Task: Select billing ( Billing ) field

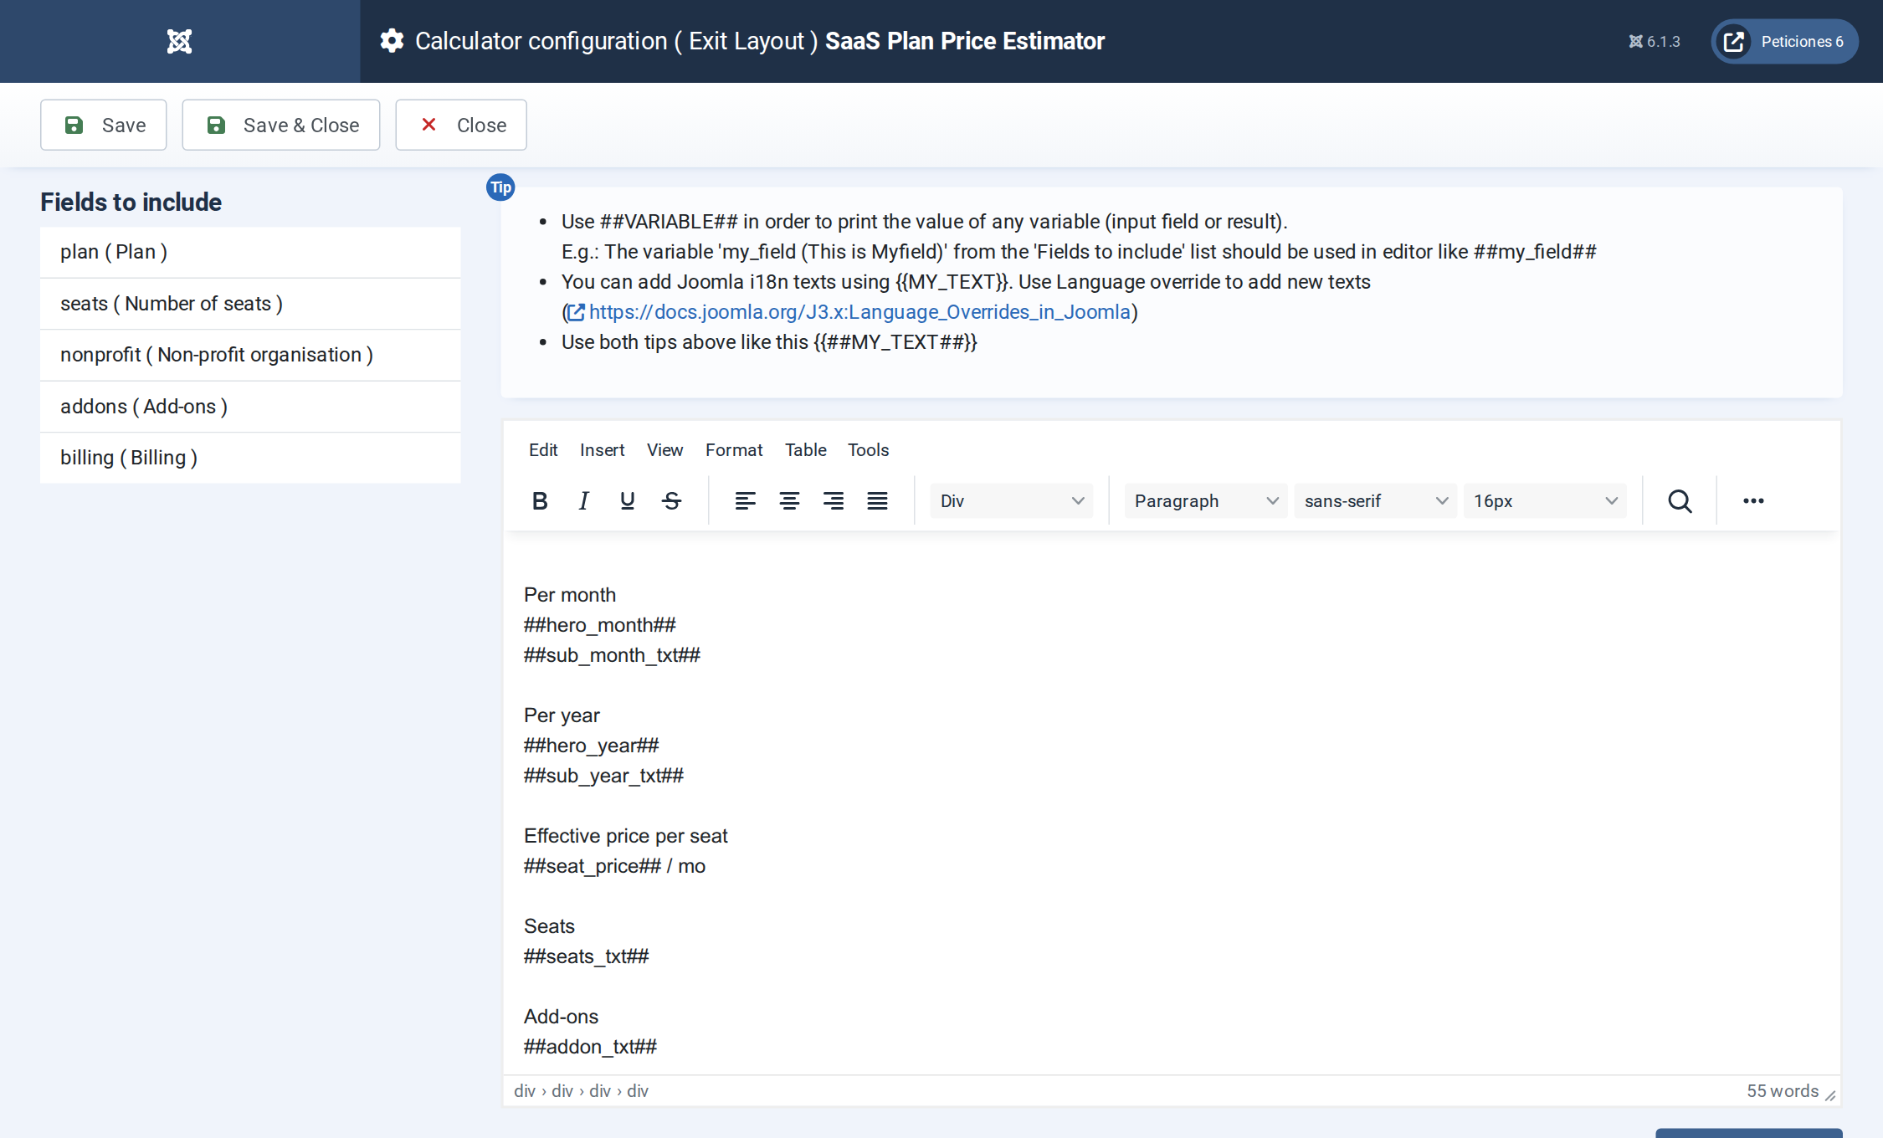Action: [250, 458]
